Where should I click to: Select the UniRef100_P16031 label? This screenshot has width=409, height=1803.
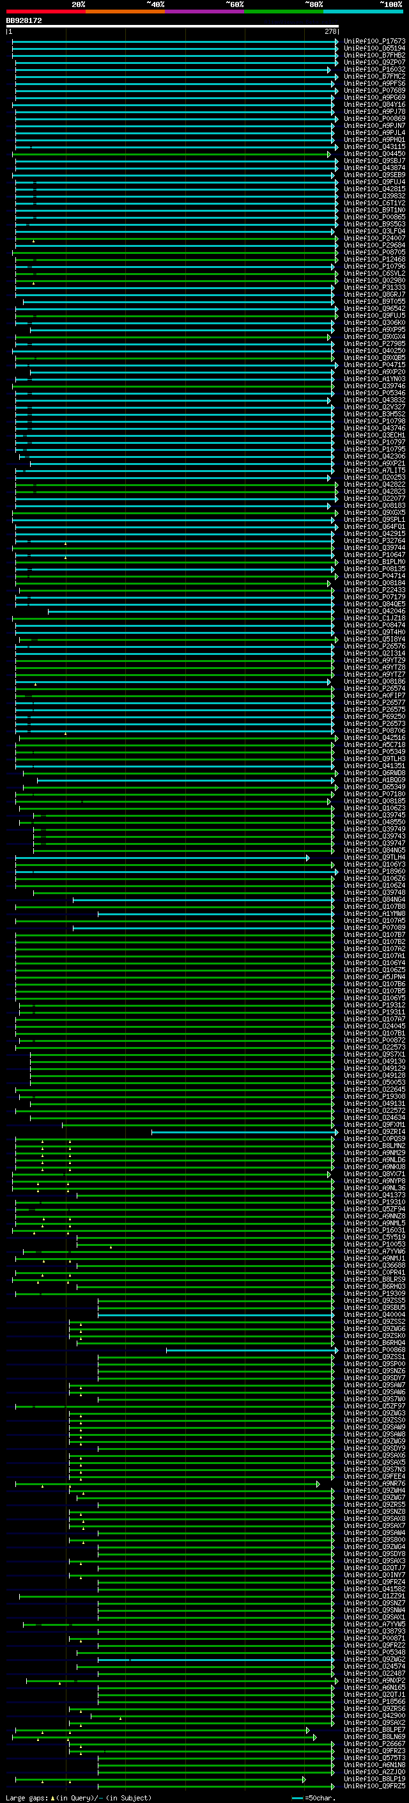(374, 1231)
